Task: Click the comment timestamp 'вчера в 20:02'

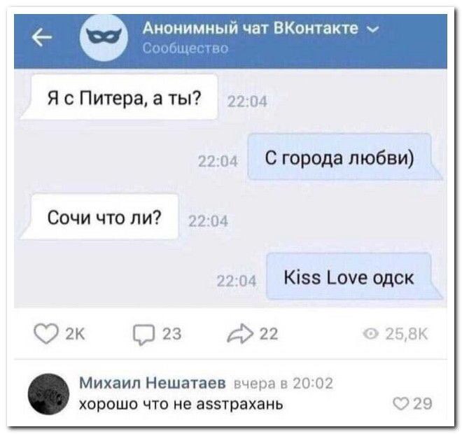Action: click(283, 384)
